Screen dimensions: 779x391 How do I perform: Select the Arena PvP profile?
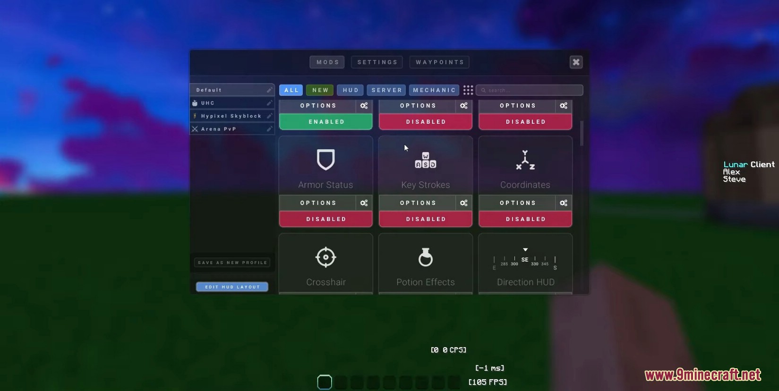[x=232, y=129]
